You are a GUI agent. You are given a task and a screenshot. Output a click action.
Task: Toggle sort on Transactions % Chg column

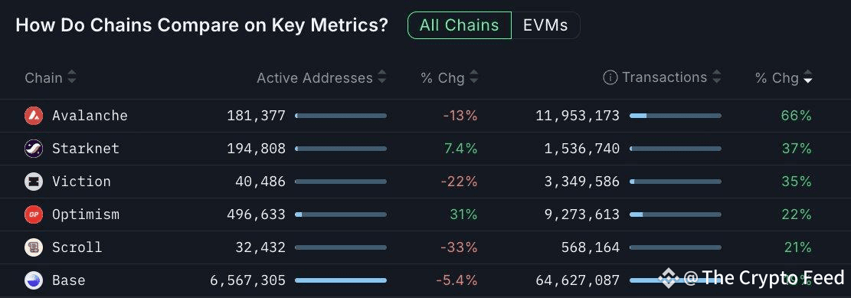pos(808,77)
